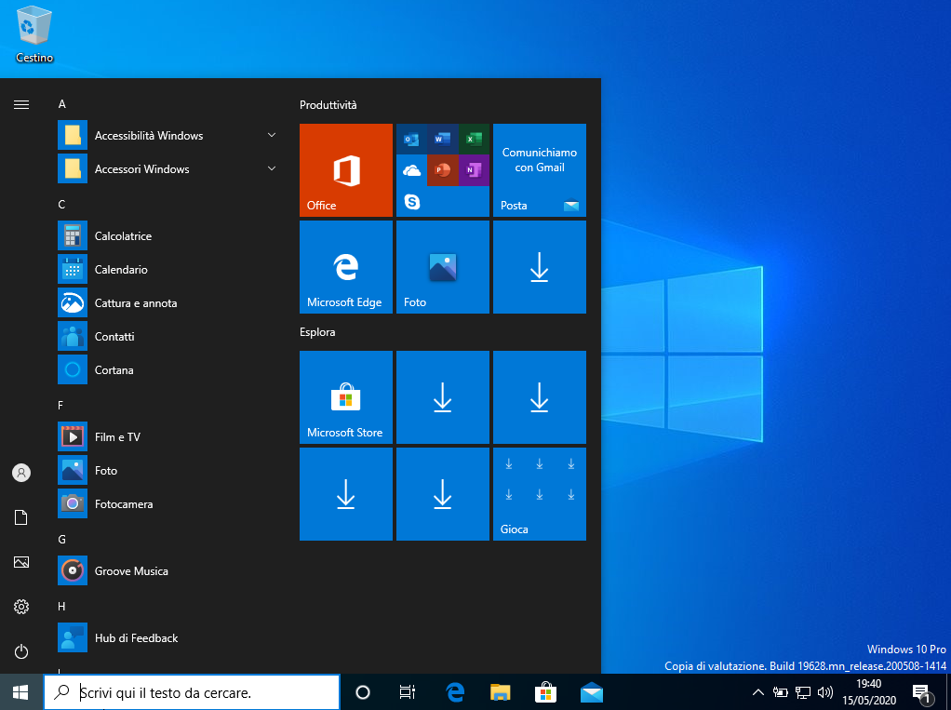Open the Posta mail tile
This screenshot has height=710, width=951.
click(x=539, y=170)
